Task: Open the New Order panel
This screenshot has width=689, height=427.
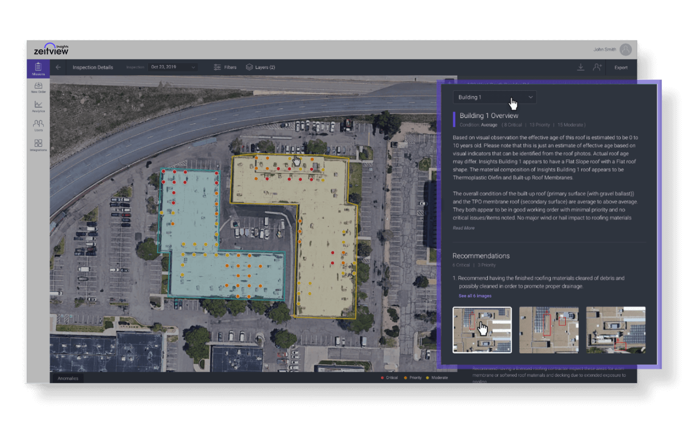Action: 38,88
